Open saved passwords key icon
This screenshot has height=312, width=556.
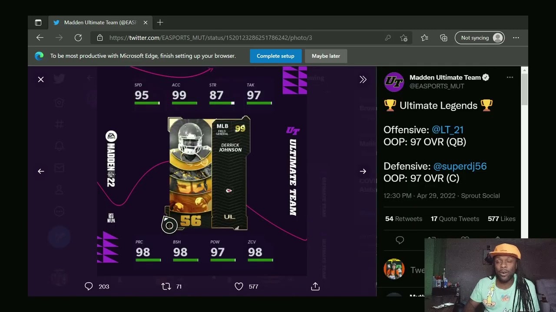point(388,38)
